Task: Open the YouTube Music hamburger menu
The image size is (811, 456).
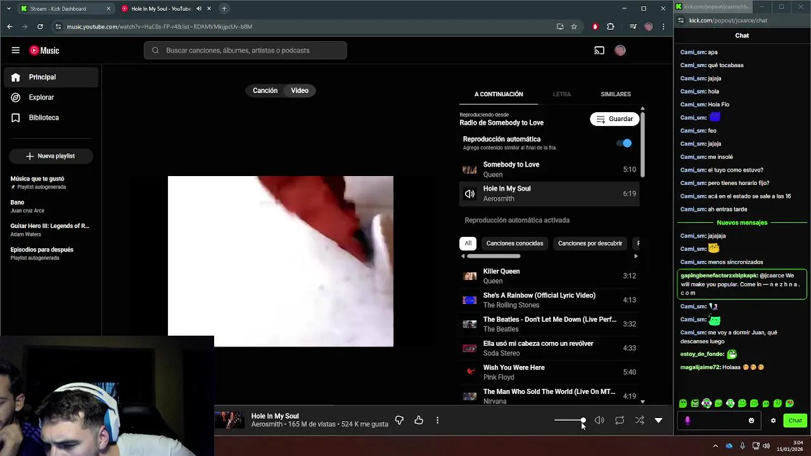Action: coord(15,51)
